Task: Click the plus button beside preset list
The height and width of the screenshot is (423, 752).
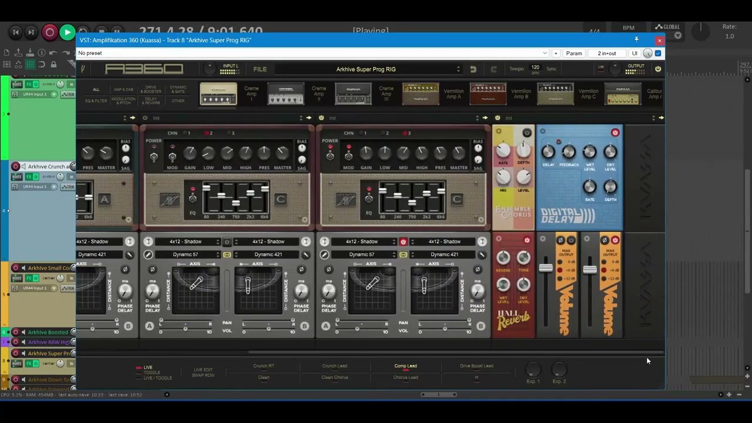Action: click(x=555, y=53)
